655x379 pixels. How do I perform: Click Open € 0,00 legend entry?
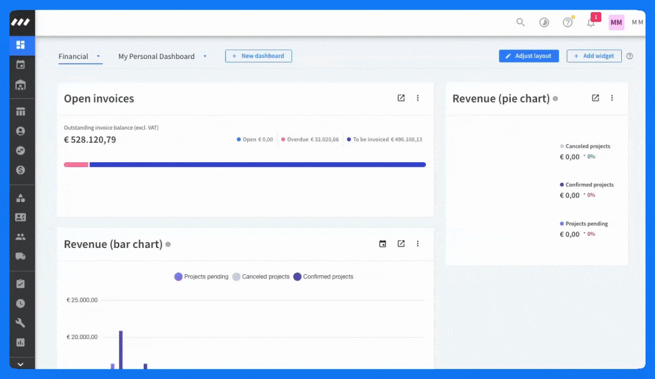pyautogui.click(x=255, y=139)
